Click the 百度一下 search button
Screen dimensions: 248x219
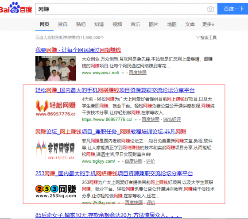[232, 9]
